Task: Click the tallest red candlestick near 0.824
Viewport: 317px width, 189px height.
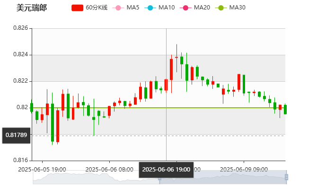Action: coord(171,69)
